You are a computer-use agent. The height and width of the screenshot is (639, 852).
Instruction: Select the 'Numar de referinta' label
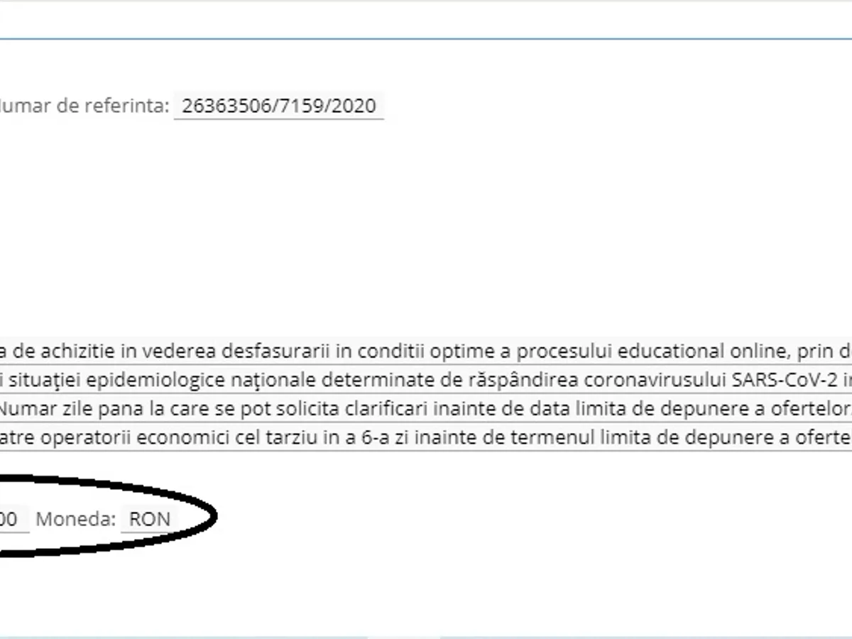tap(84, 106)
